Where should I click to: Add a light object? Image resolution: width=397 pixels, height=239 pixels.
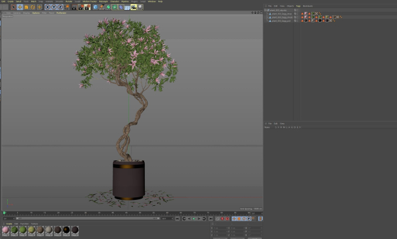click(140, 7)
